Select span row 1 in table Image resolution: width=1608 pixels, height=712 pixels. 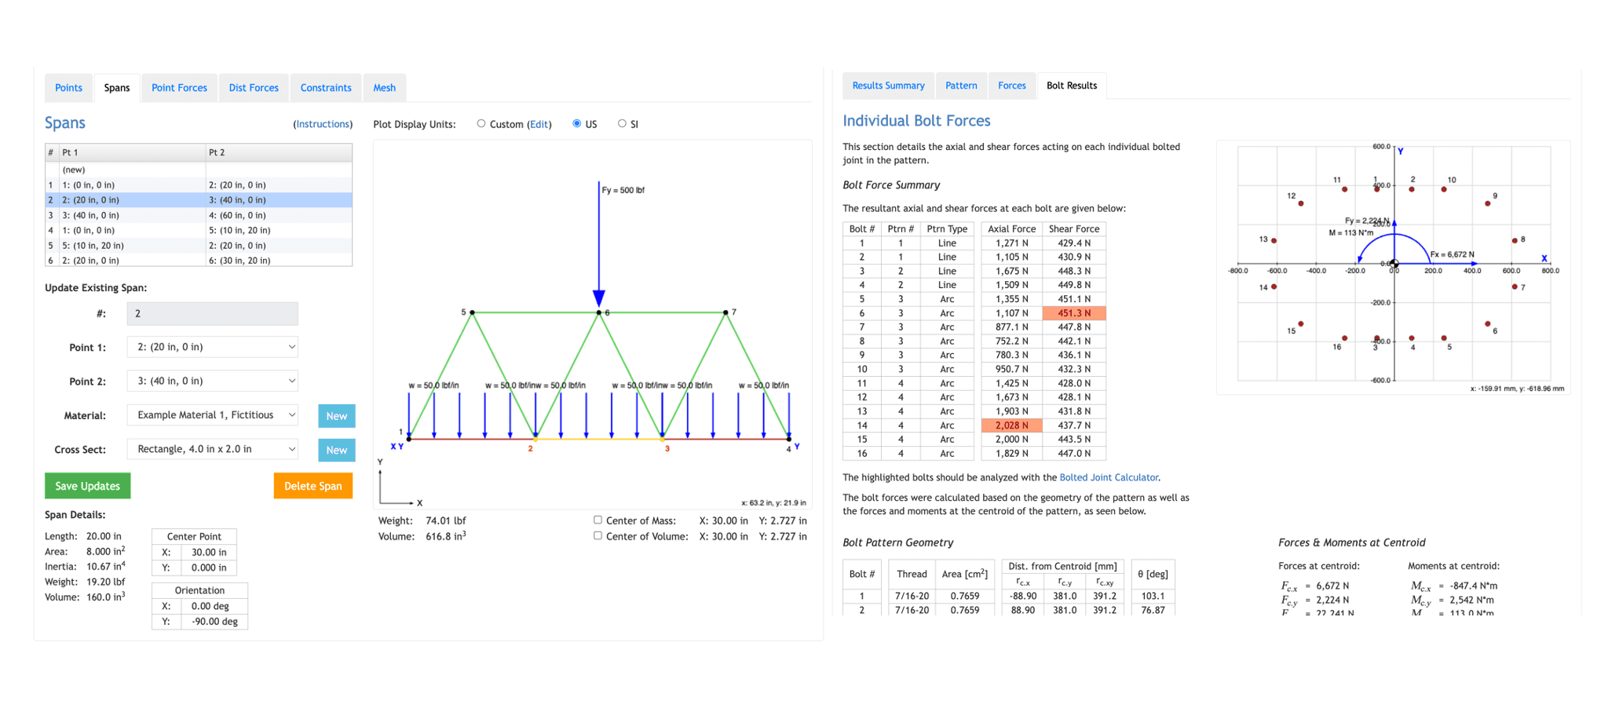(199, 184)
